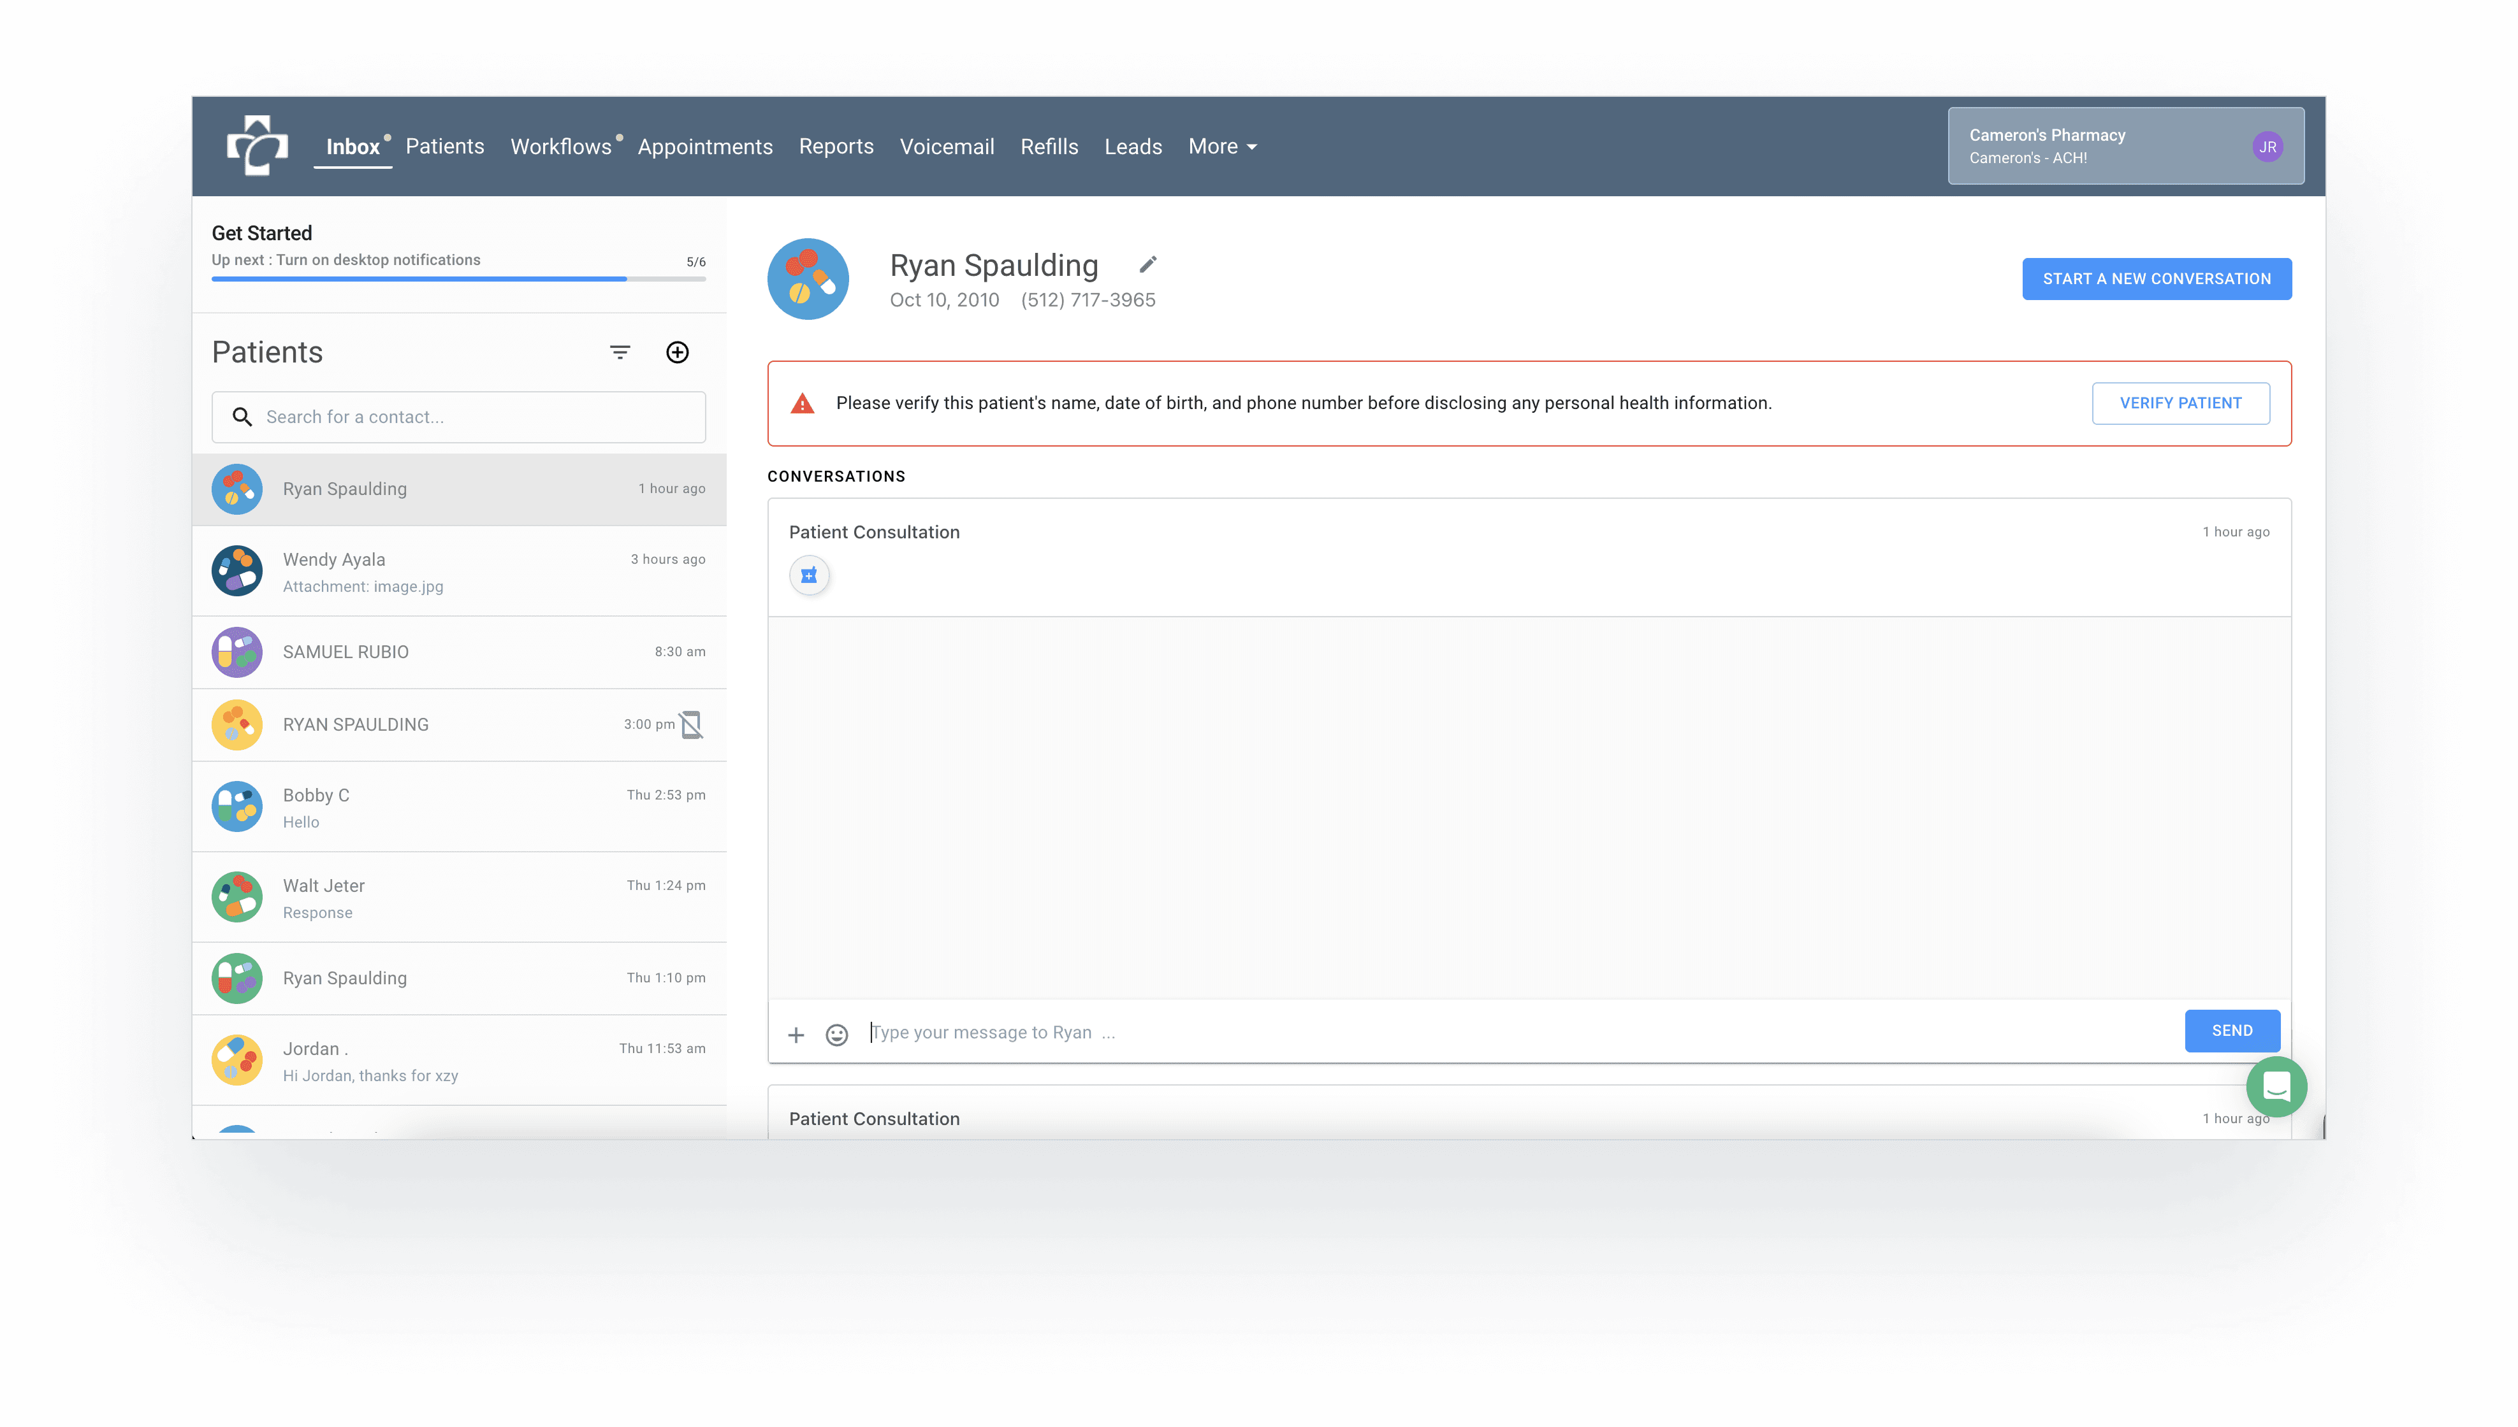
Task: Click the add new patient plus icon
Action: tap(678, 352)
